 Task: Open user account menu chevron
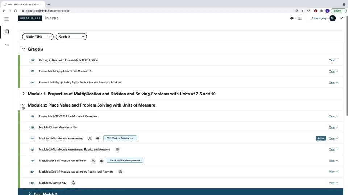(x=341, y=18)
